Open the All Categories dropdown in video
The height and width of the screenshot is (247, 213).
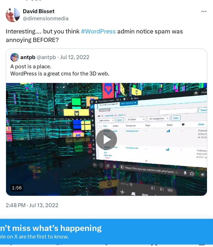[159, 119]
